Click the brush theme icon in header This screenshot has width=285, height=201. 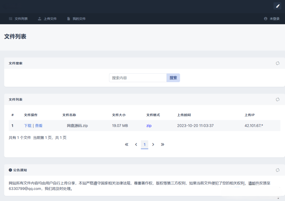(277, 6)
